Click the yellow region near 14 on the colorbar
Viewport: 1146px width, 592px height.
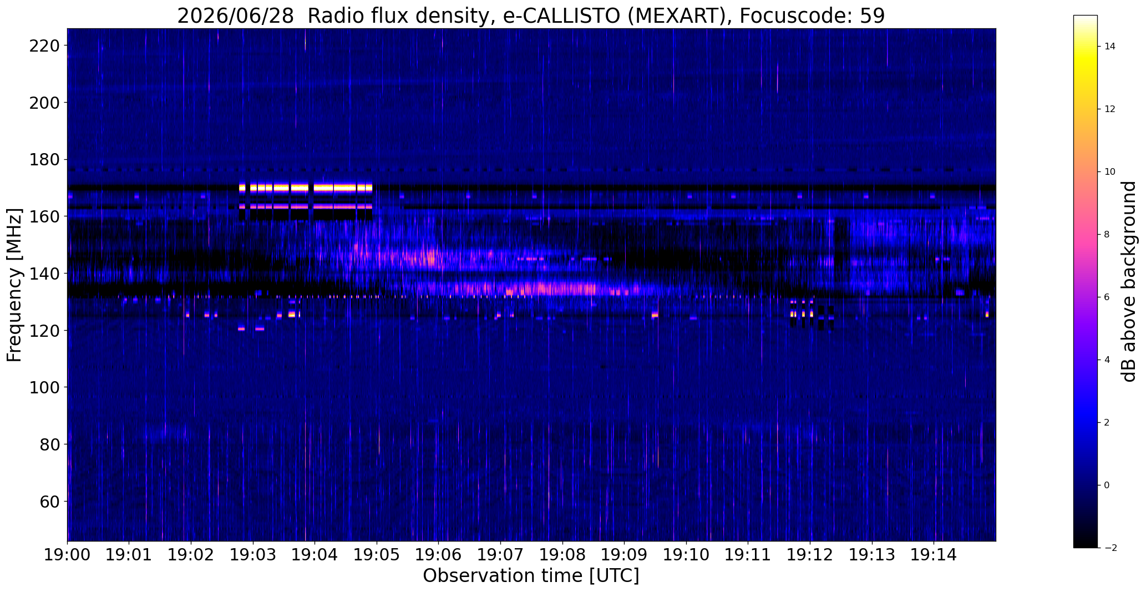(x=1085, y=47)
